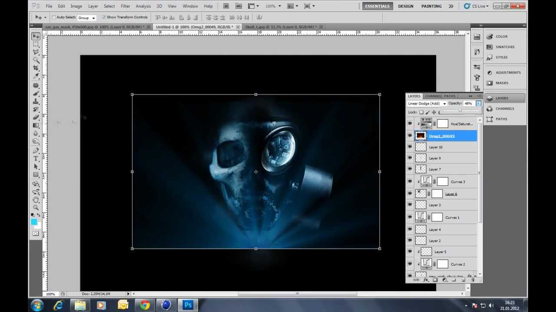The height and width of the screenshot is (312, 556).
Task: Toggle visibility of Curves 1 layer
Action: 410,217
